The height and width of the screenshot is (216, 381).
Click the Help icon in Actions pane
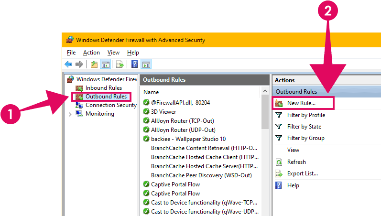tap(279, 185)
